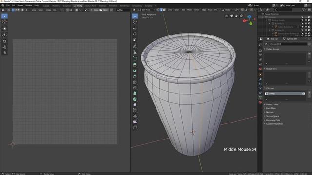Toggle proportional editing in 3D viewport header
The width and height of the screenshot is (312, 175).
252,10
